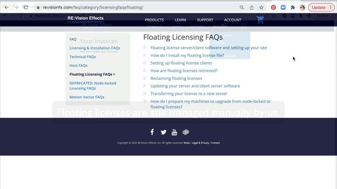The image size is (337, 189).
Task: Open Licensing & Installation FAQs
Action: (x=95, y=48)
